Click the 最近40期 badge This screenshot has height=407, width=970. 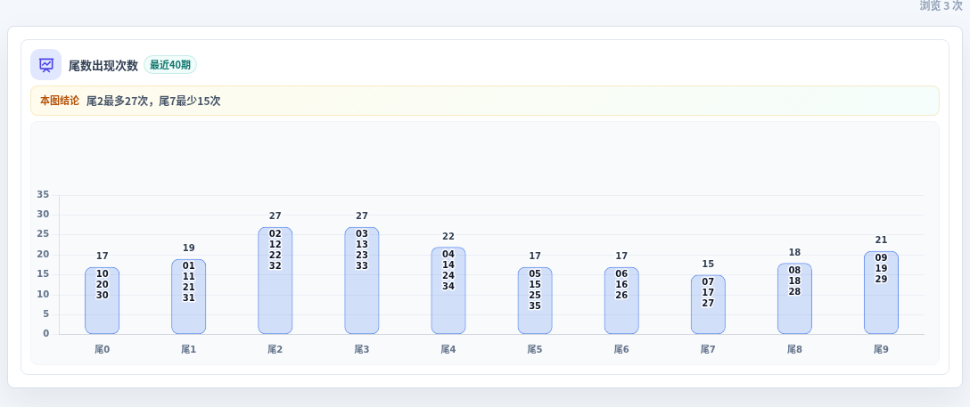click(170, 65)
